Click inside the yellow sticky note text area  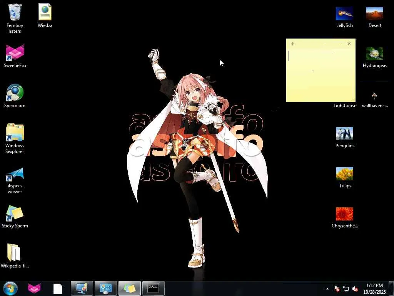click(321, 74)
